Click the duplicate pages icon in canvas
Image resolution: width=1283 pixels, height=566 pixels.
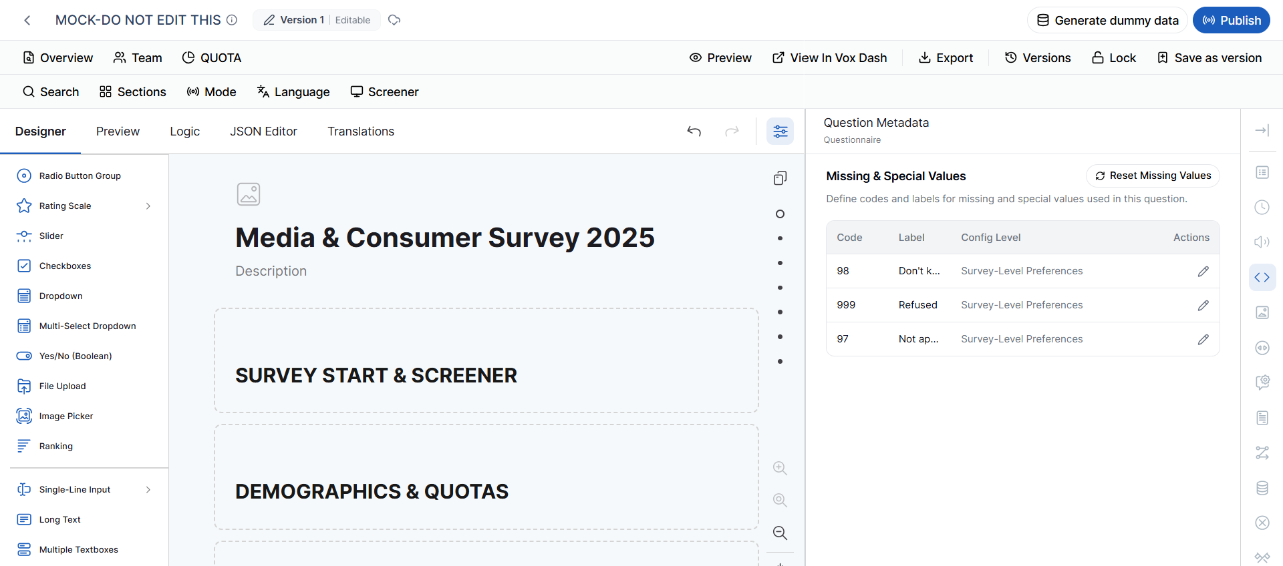coord(780,178)
